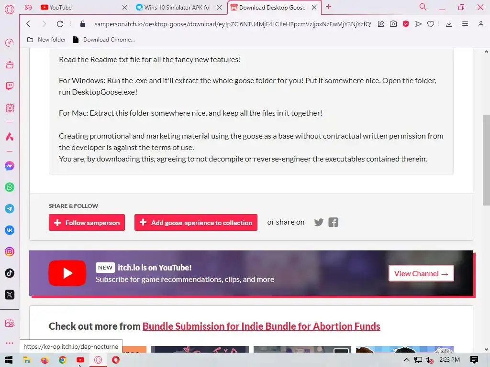Click the scrollbar up arrow

[x=486, y=52]
